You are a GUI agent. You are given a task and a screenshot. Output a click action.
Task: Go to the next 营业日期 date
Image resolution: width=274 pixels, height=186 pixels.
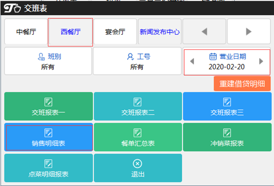click(x=261, y=61)
